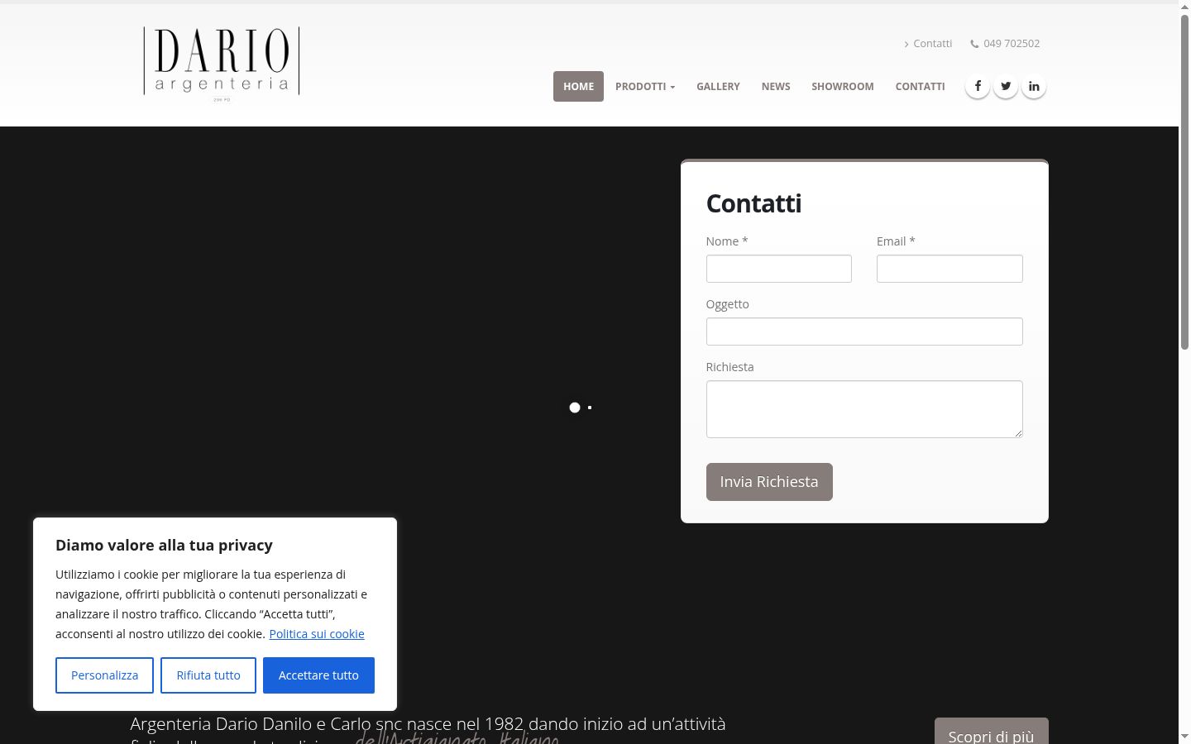Focus the Email input field

pyautogui.click(x=949, y=269)
